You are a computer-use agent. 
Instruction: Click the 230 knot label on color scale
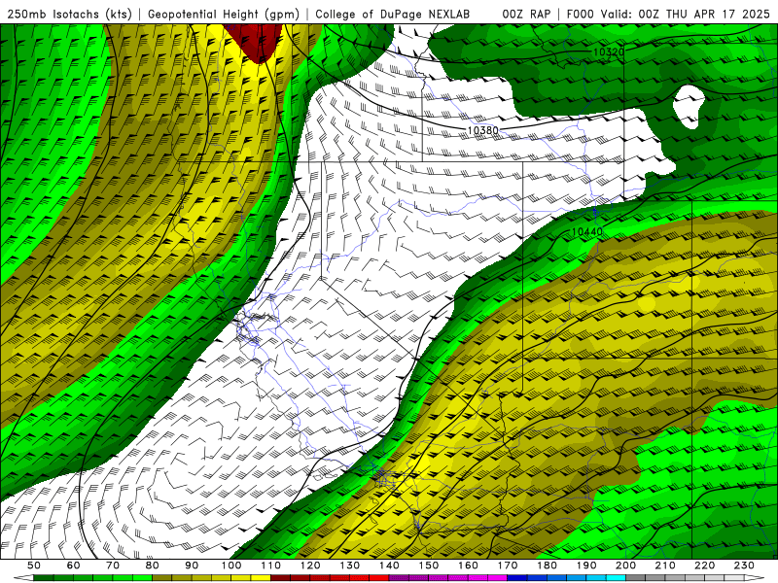pyautogui.click(x=744, y=566)
